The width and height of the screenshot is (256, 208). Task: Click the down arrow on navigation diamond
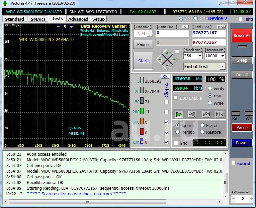(x=167, y=66)
